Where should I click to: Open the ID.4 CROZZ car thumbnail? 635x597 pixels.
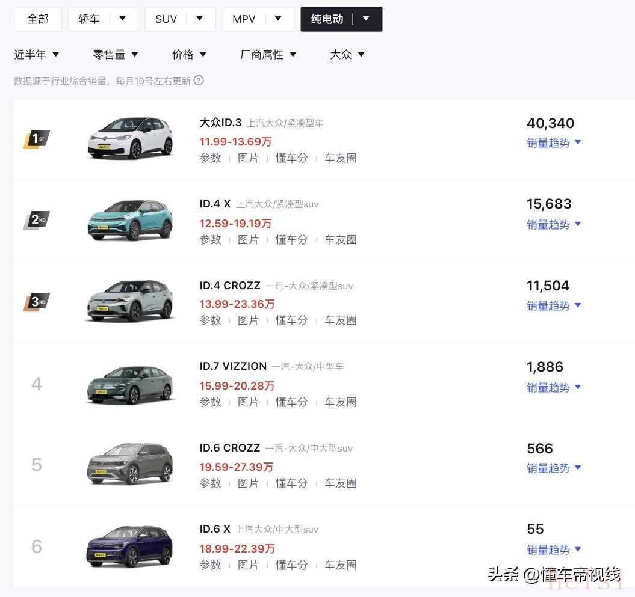pyautogui.click(x=131, y=301)
